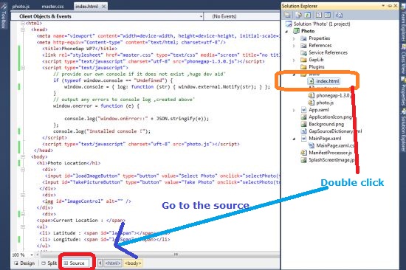Click the <span>Current Location : </span> line
This screenshot has height=270, width=406.
pos(80,221)
